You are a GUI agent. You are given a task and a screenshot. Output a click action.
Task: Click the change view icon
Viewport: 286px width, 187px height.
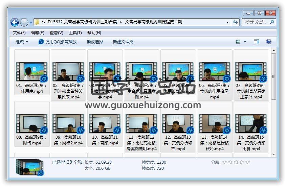[x=238, y=42]
